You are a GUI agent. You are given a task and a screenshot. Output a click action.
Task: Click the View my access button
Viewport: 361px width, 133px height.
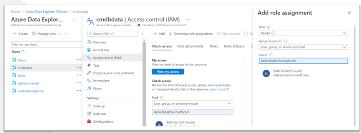tap(168, 71)
